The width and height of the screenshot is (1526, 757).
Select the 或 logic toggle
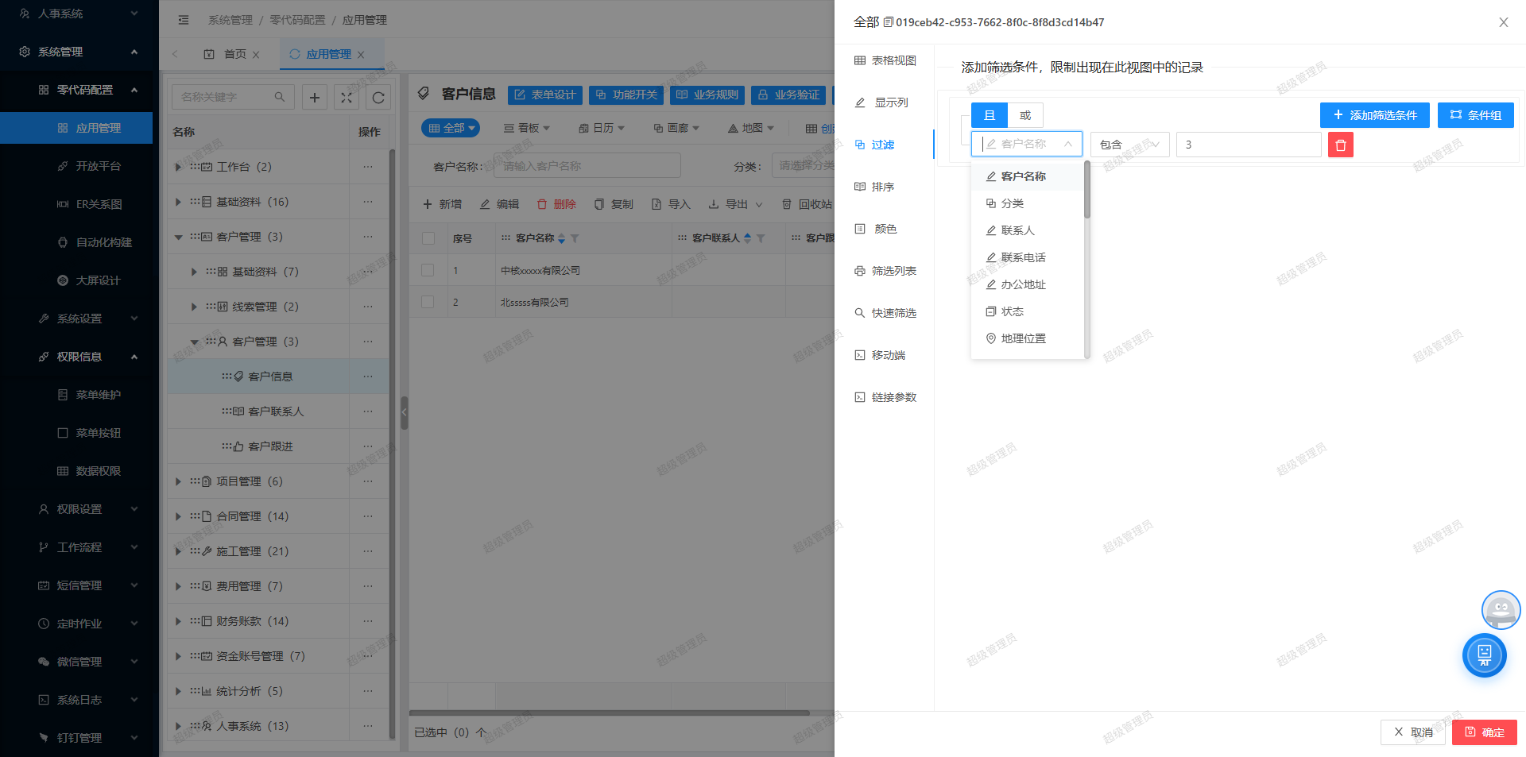click(1025, 115)
